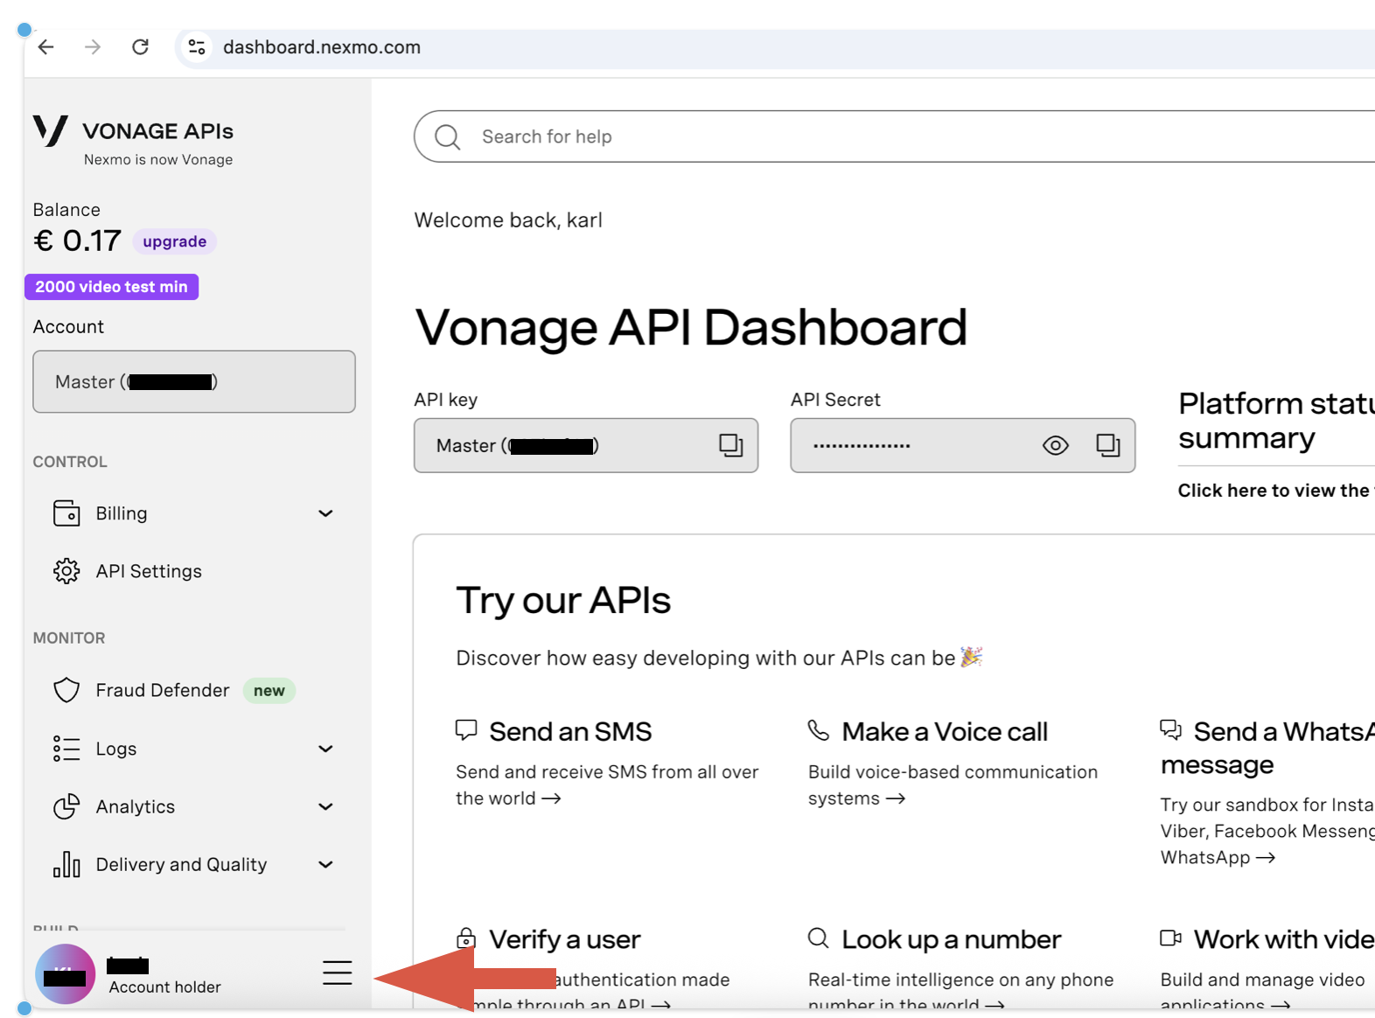1375x1018 pixels.
Task: Expand the Logs menu chevron
Action: (x=325, y=749)
